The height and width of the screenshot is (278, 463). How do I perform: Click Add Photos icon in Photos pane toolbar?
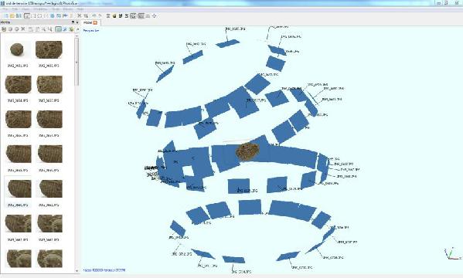4,29
